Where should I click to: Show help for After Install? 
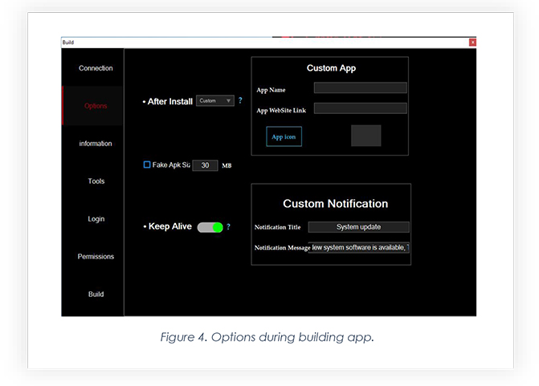tap(240, 100)
